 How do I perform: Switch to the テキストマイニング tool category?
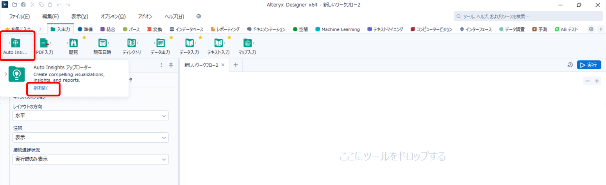[x=385, y=29]
